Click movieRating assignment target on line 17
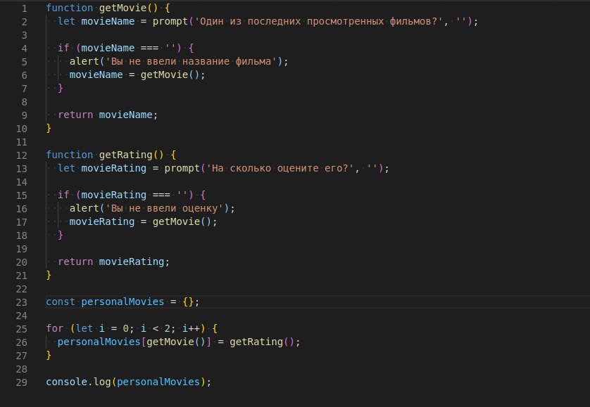 click(x=101, y=221)
